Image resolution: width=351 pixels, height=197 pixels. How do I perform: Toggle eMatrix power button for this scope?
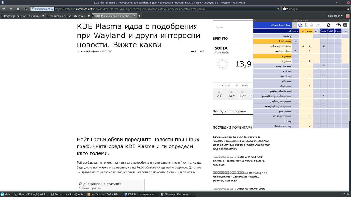tap(301, 25)
